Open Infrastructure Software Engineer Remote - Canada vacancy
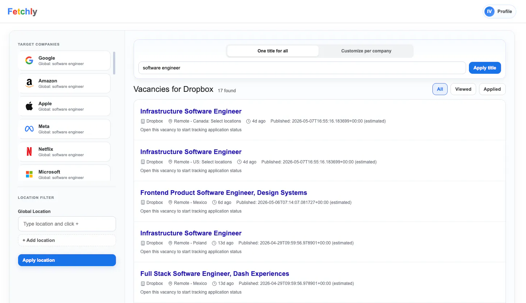The image size is (526, 303). tap(191, 111)
